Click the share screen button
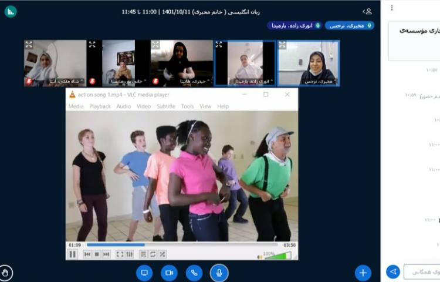 click(x=144, y=273)
